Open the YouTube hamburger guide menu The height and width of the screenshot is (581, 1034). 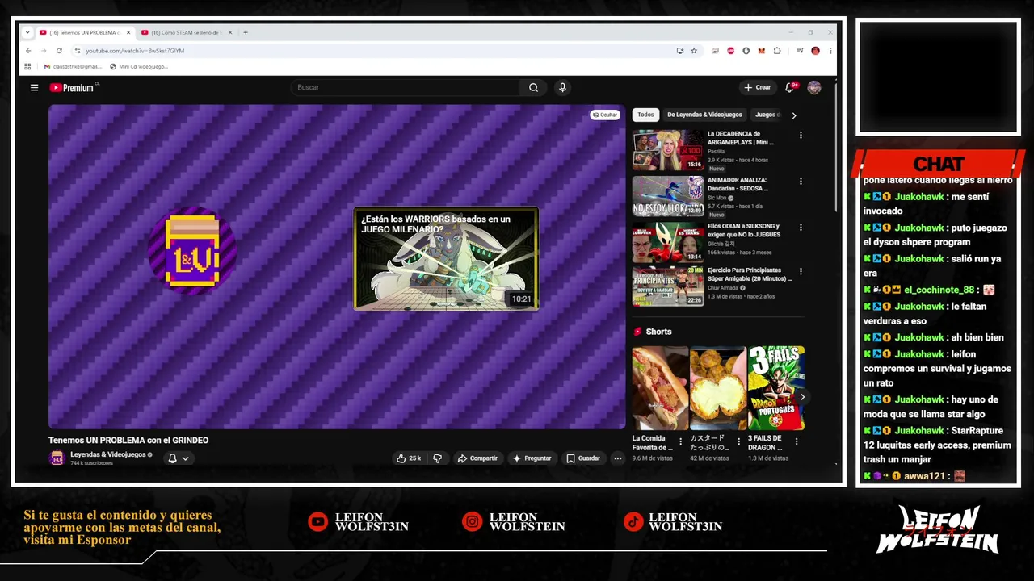pyautogui.click(x=34, y=87)
